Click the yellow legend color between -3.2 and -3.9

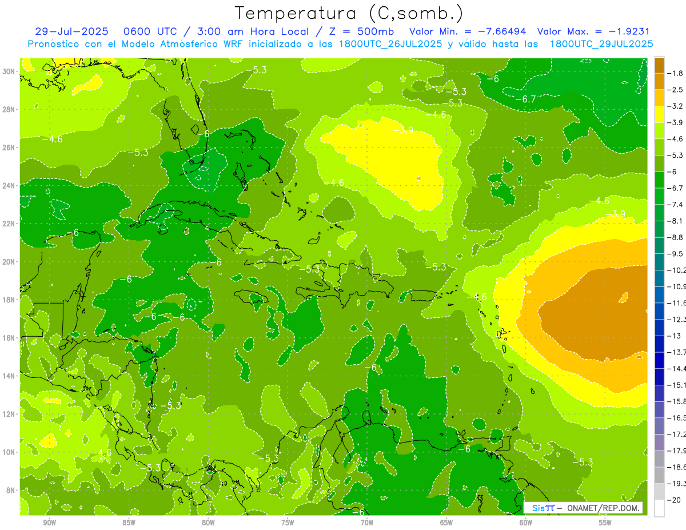tap(659, 114)
